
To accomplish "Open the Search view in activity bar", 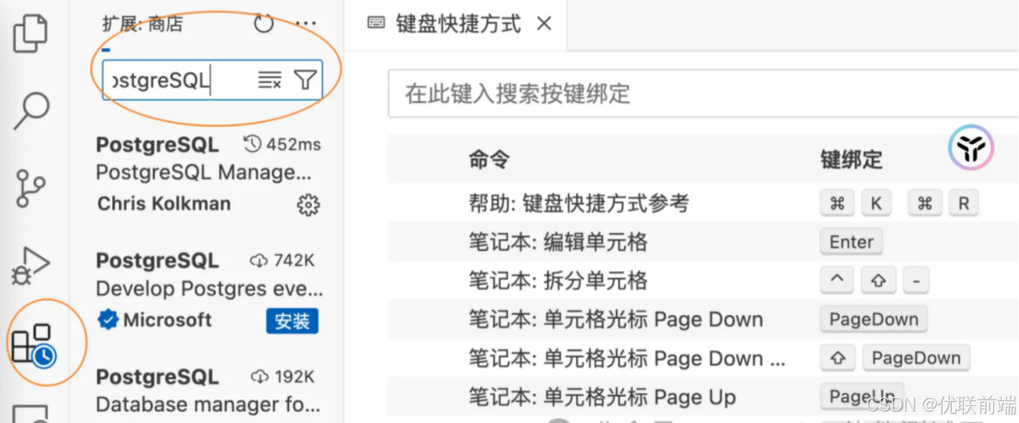I will click(31, 111).
